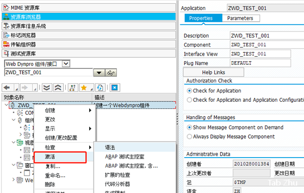Select Check for Application and Application Configuration
This screenshot has width=304, height=193.
[190, 100]
